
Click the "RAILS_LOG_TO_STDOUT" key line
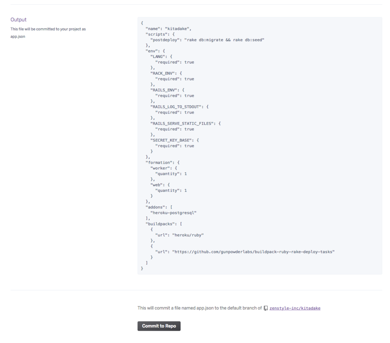pos(179,107)
